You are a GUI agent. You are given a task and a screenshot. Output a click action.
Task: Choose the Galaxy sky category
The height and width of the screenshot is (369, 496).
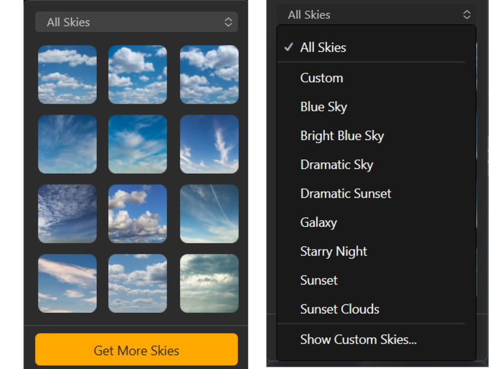click(x=319, y=222)
